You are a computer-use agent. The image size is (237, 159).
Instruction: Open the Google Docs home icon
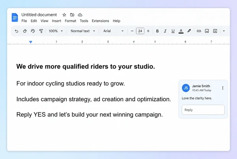coord(15,17)
